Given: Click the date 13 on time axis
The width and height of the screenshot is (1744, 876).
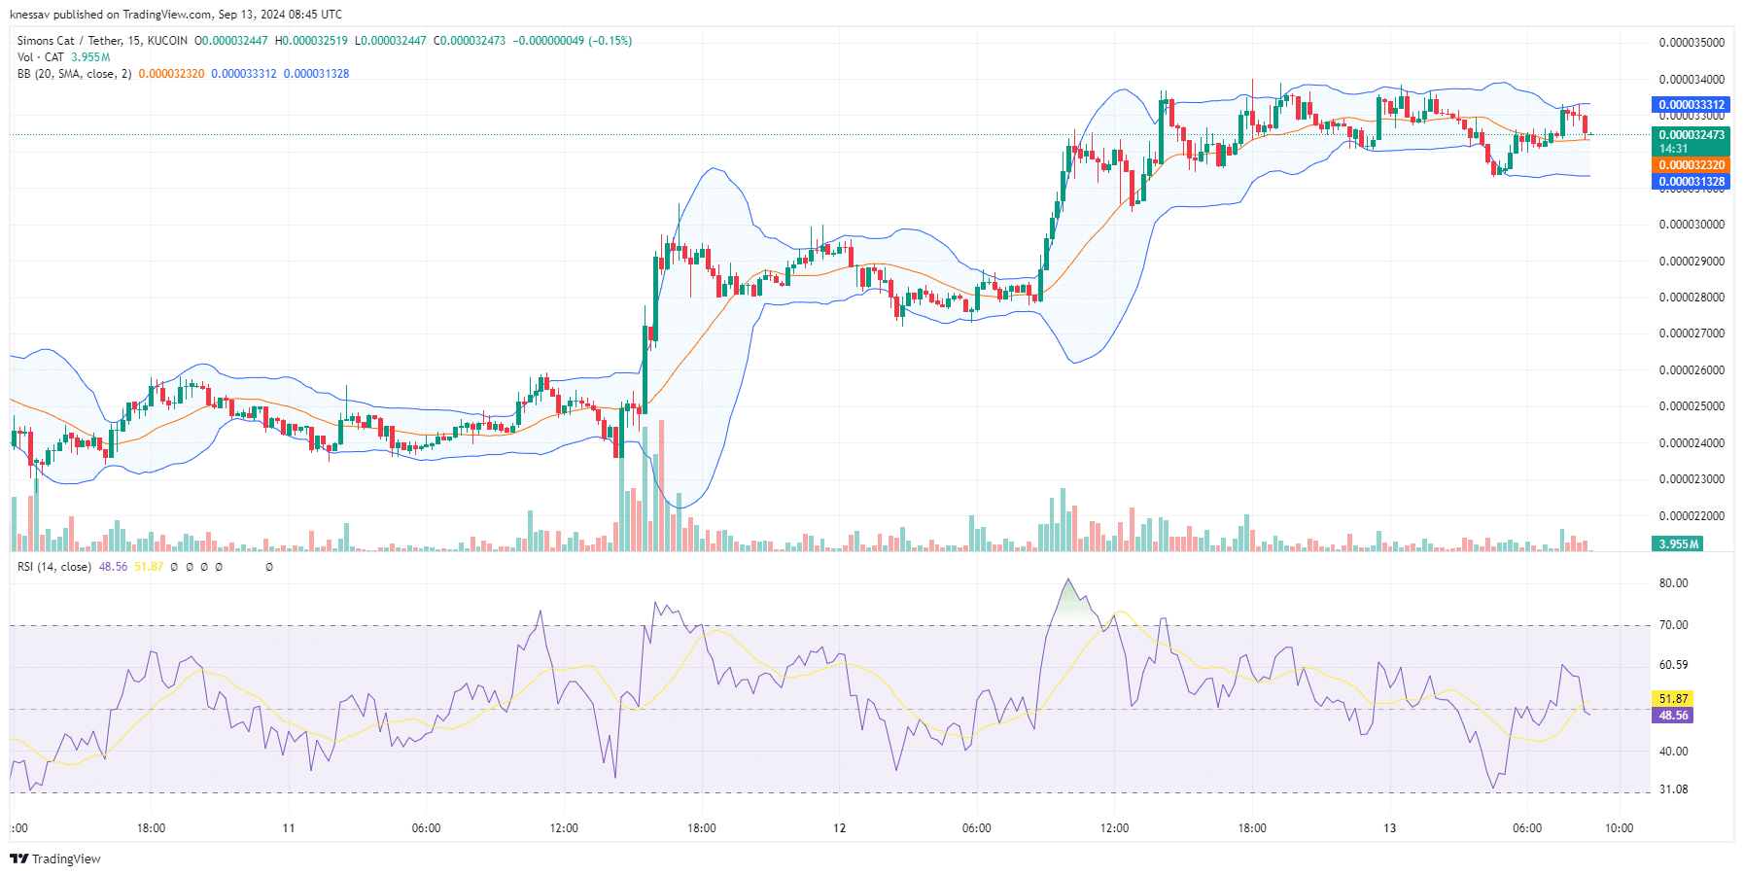Looking at the screenshot, I should pyautogui.click(x=1389, y=828).
